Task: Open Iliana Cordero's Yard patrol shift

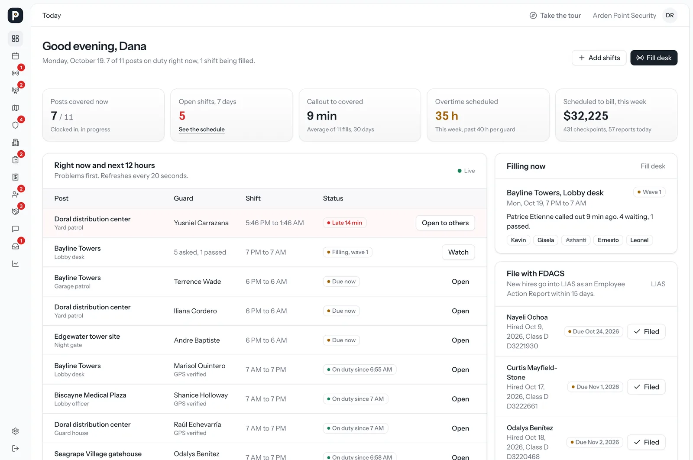Action: tap(460, 311)
